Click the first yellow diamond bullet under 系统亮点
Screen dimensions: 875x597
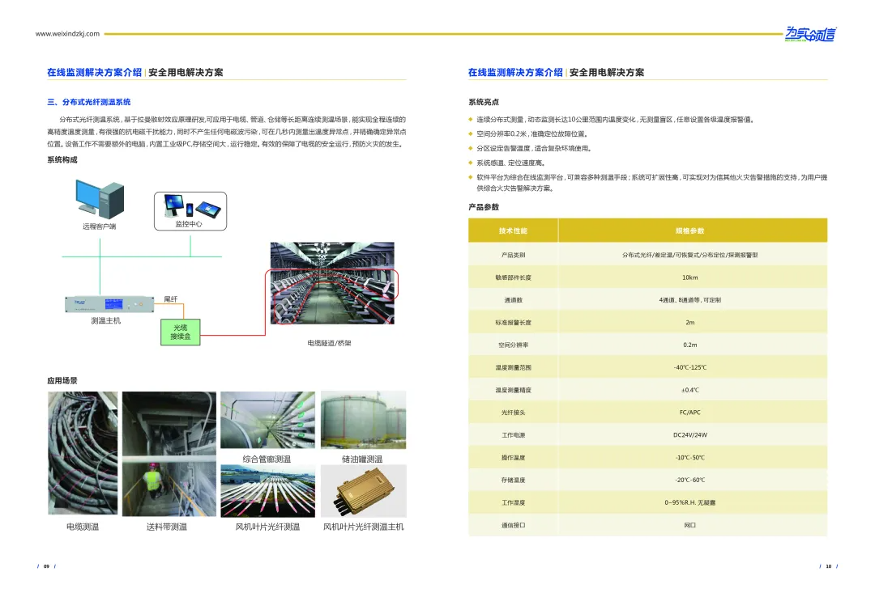[471, 120]
